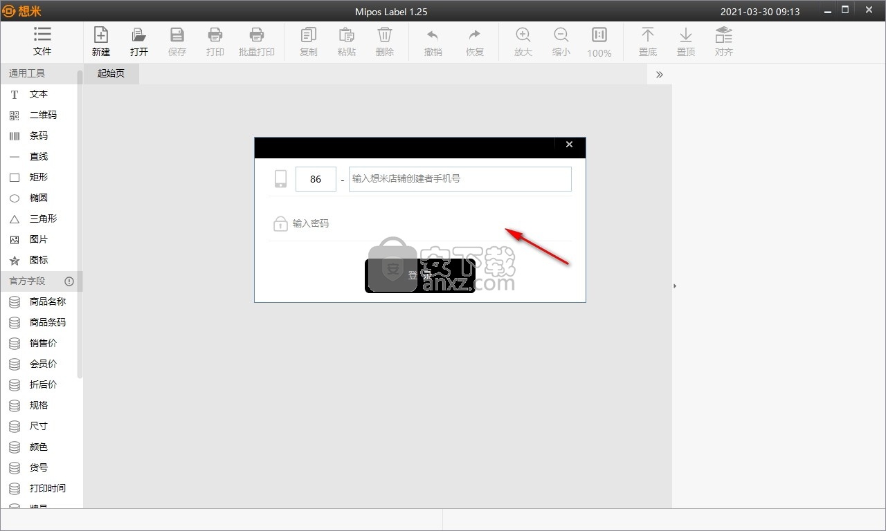Select the 条码 barcode tool
The height and width of the screenshot is (531, 886).
[39, 136]
